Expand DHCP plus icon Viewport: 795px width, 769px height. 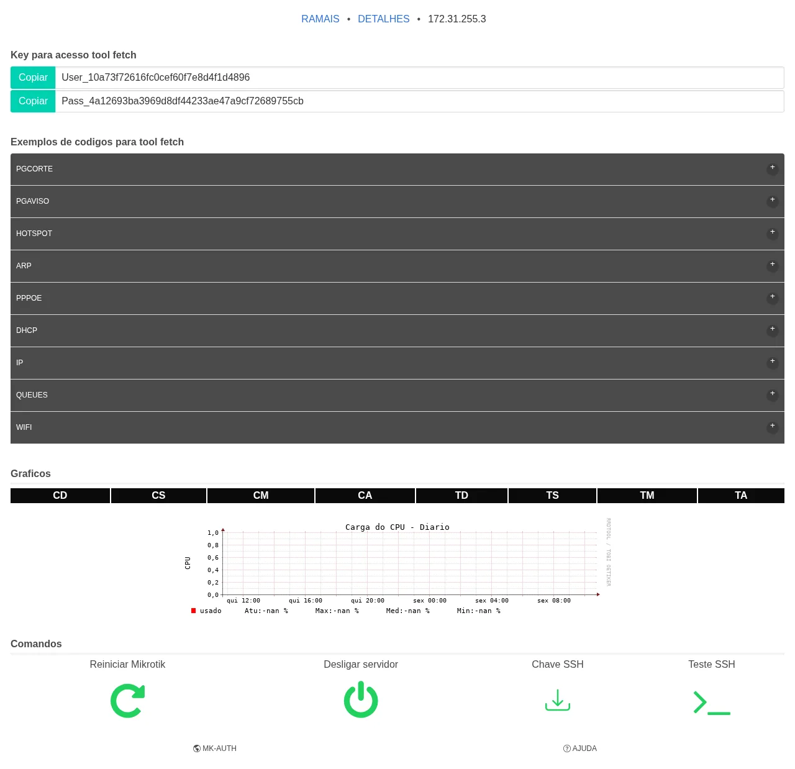point(773,329)
